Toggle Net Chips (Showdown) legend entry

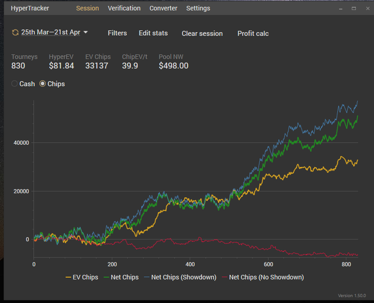coord(181,277)
